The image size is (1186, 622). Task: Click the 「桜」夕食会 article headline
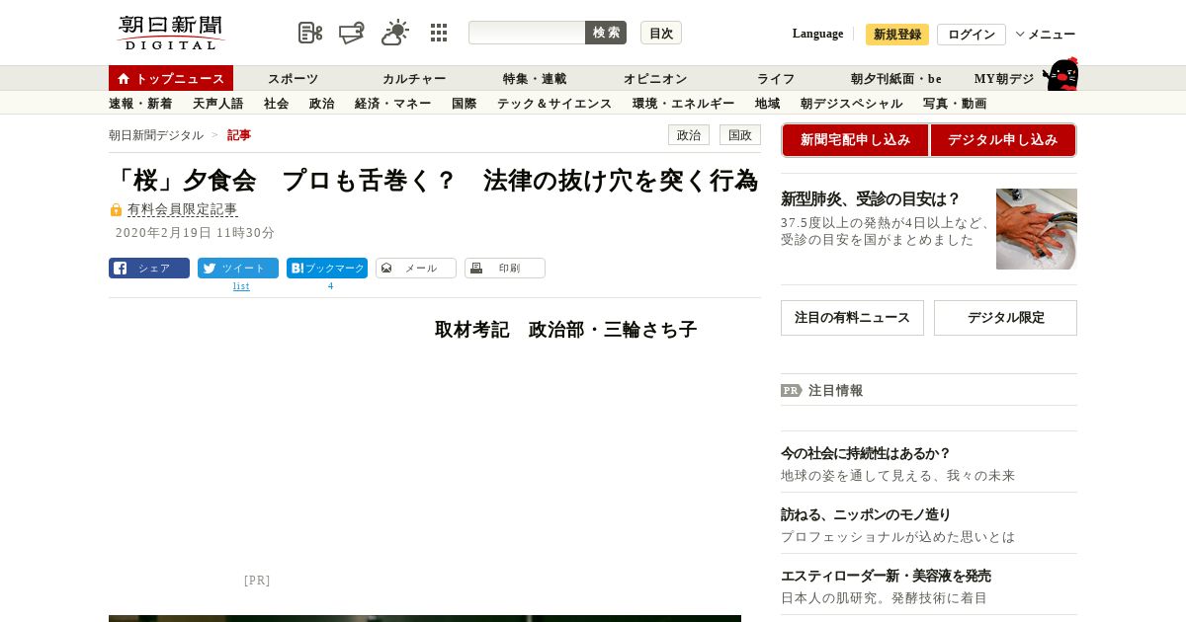pyautogui.click(x=434, y=180)
